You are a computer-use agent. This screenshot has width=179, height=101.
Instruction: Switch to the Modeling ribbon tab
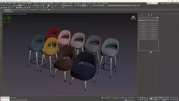pyautogui.click(x=8, y=10)
